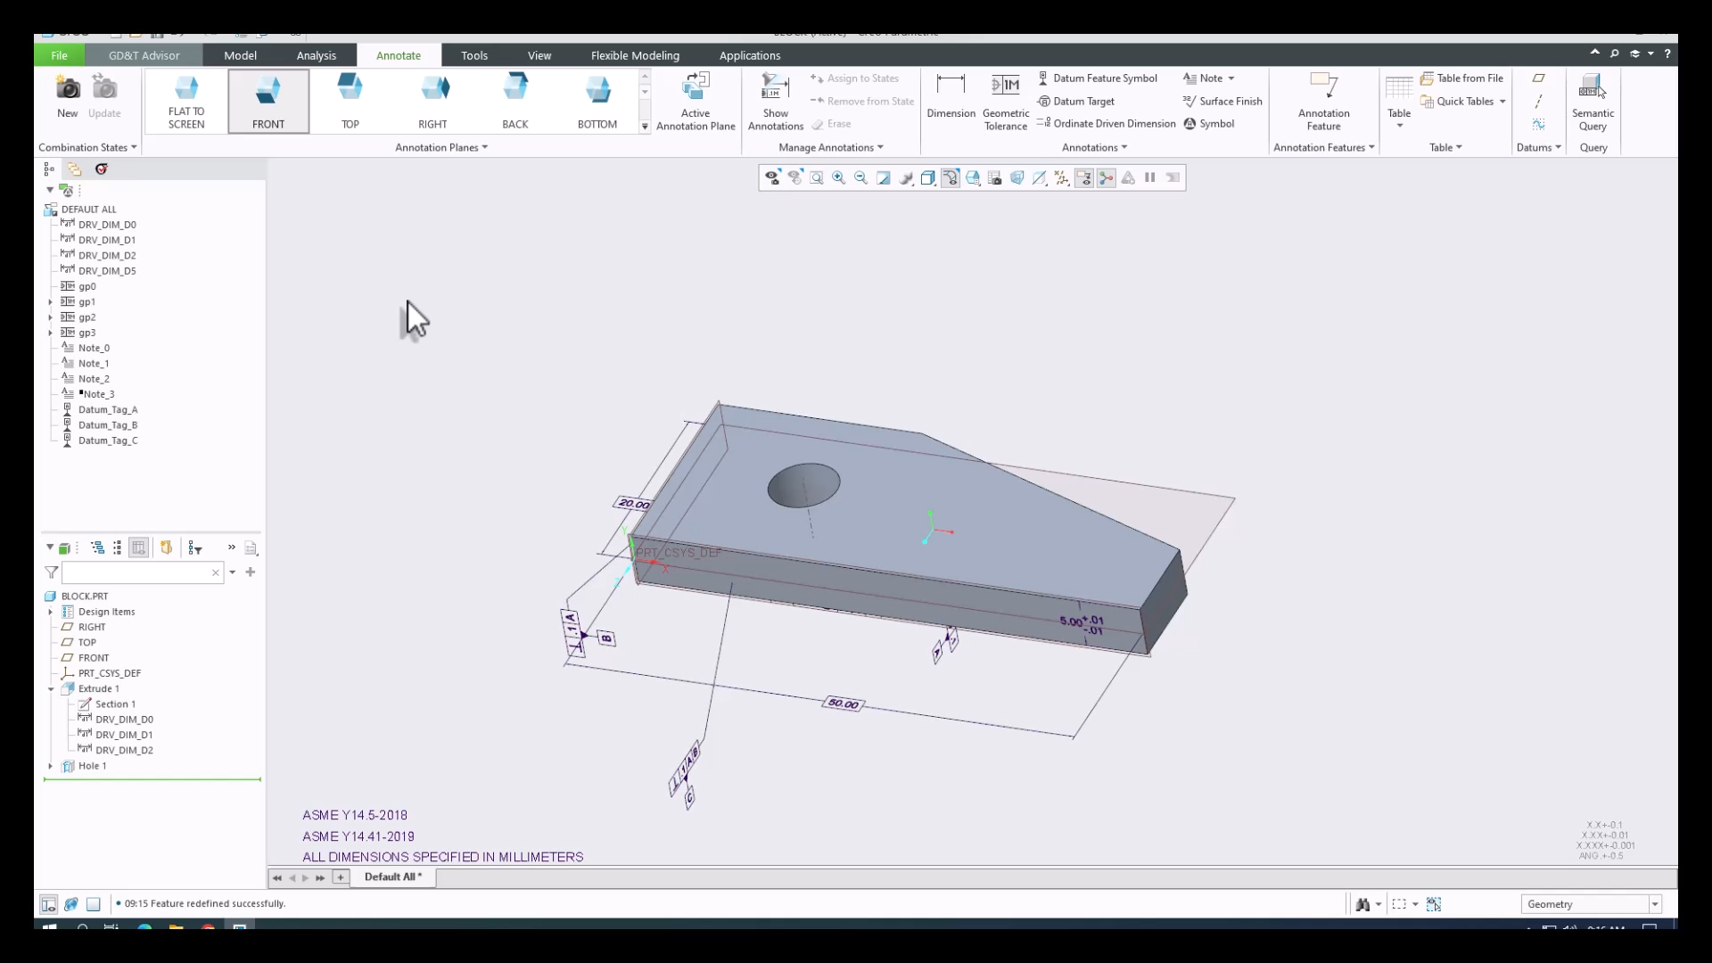Viewport: 1712px width, 963px height.
Task: Open the Annotation Planes group dropdown
Action: [x=441, y=148]
